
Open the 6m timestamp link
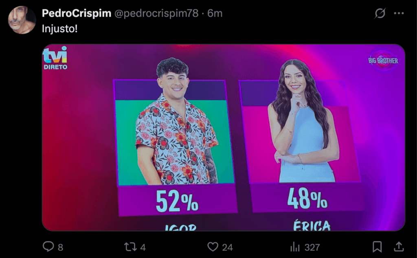[x=215, y=13]
